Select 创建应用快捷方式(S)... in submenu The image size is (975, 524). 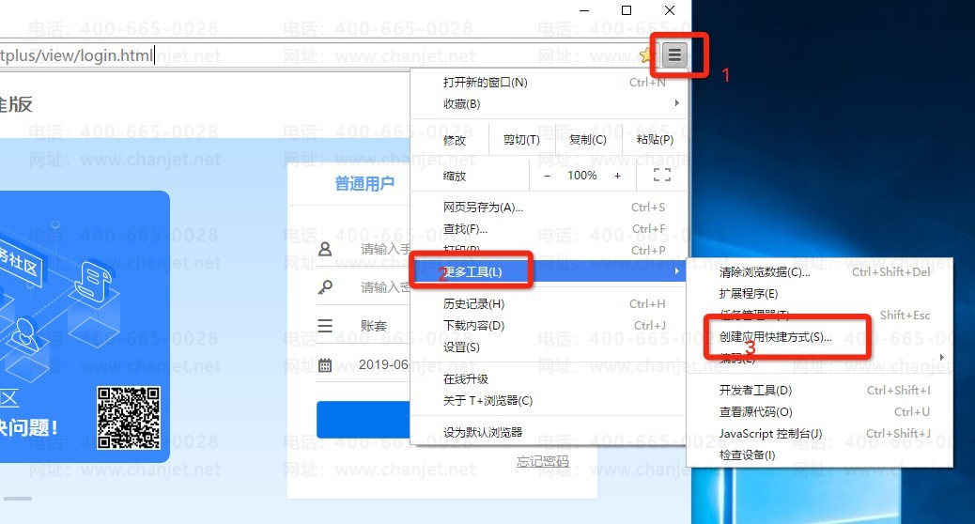point(820,336)
